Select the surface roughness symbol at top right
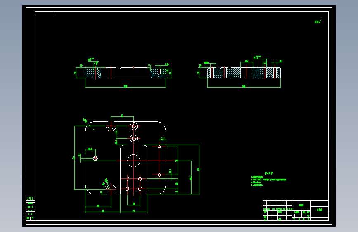Viewport: 358px width, 232px height. click(x=318, y=21)
